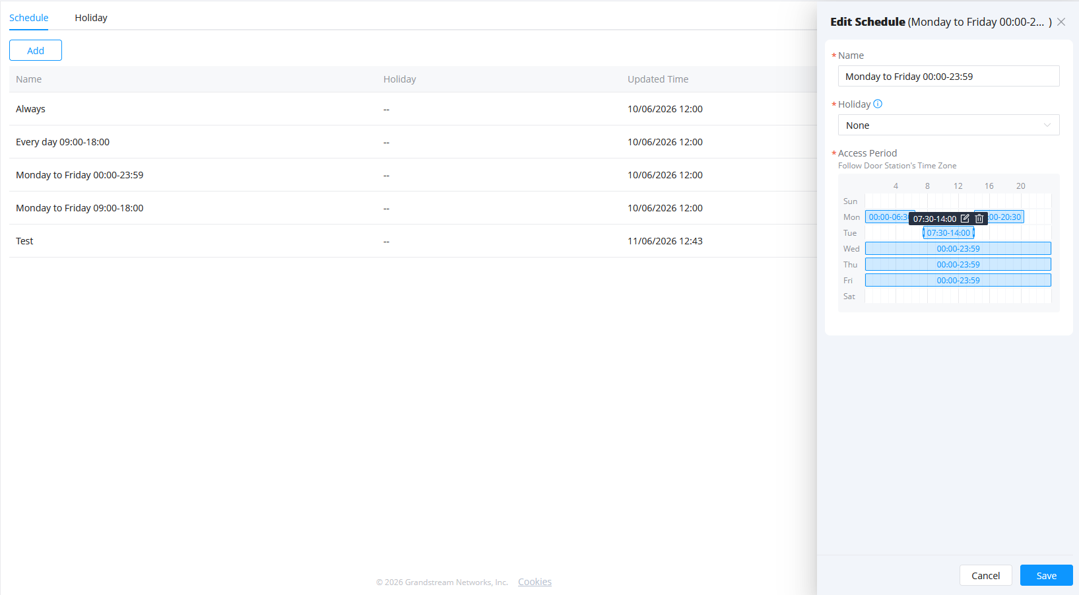Select the Schedule tab
This screenshot has height=595, width=1079.
click(29, 18)
